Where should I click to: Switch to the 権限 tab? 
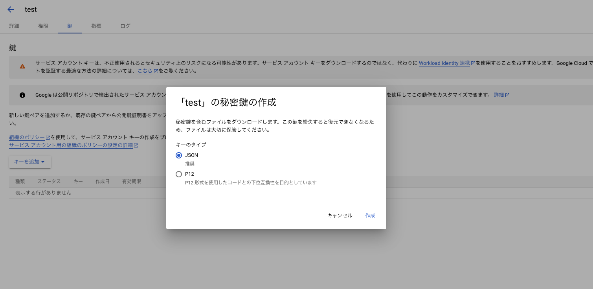pos(43,26)
